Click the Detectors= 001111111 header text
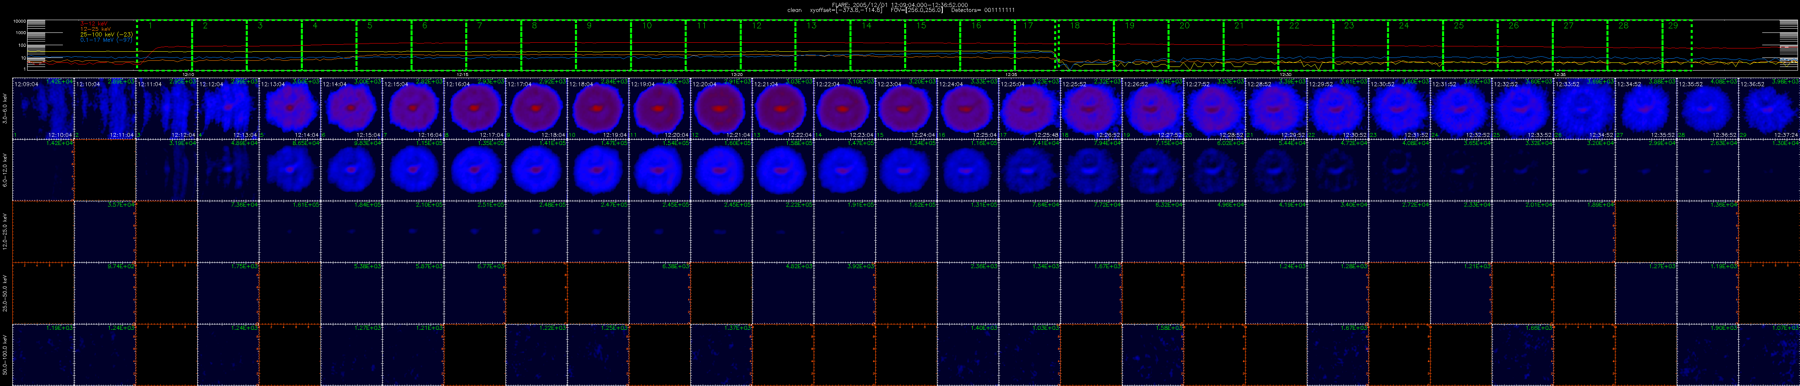This screenshot has width=1800, height=386. coord(983,10)
